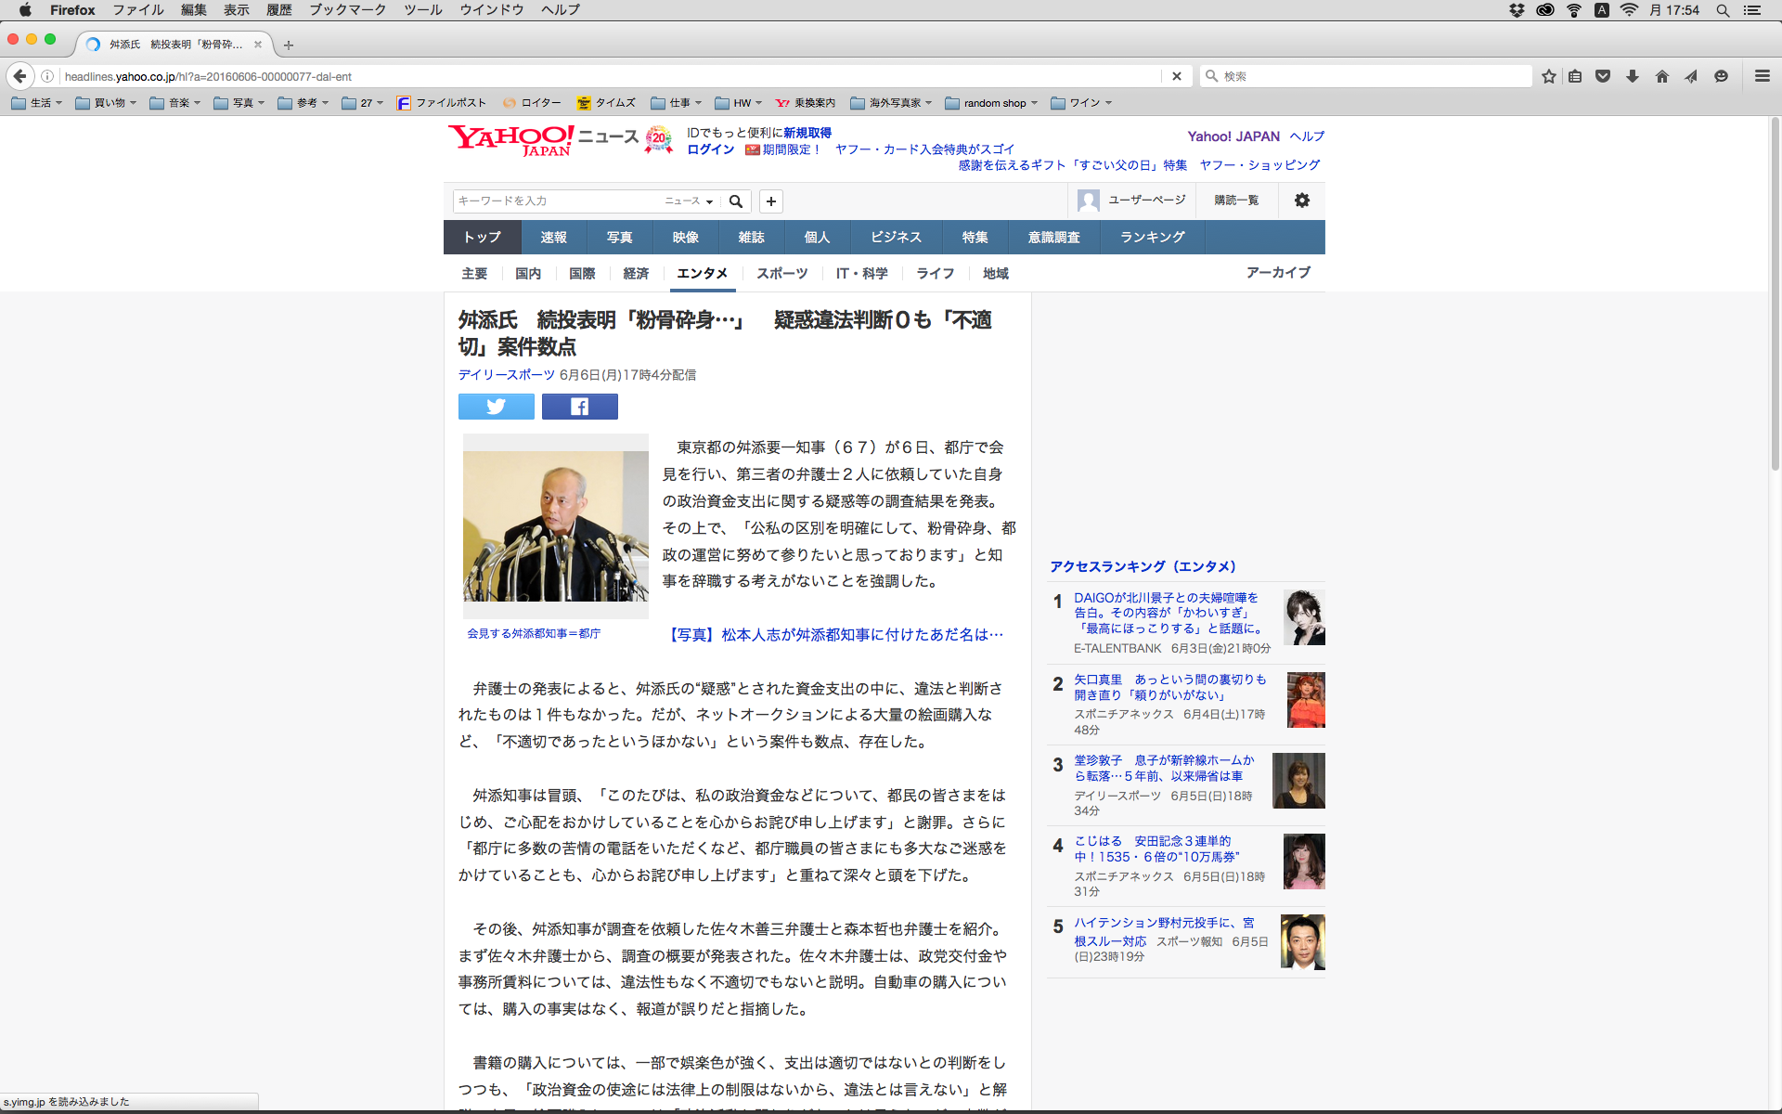Select the ランキング navigation tab
Image resolution: width=1782 pixels, height=1114 pixels.
[1152, 238]
